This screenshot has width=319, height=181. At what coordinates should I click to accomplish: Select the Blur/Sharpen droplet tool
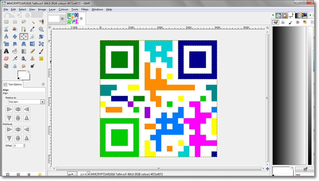[x=15, y=66]
